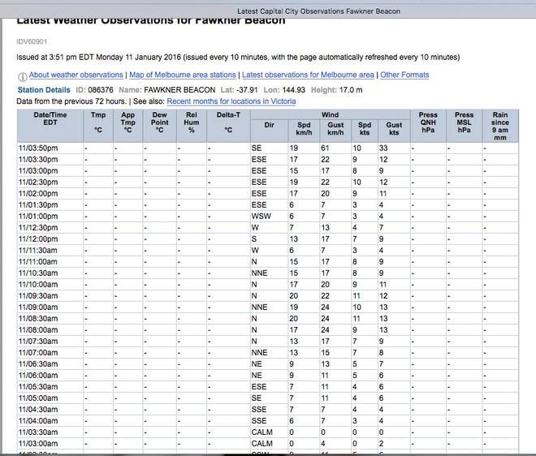
Task: Click the App Tmp °C column header
Action: click(x=128, y=126)
